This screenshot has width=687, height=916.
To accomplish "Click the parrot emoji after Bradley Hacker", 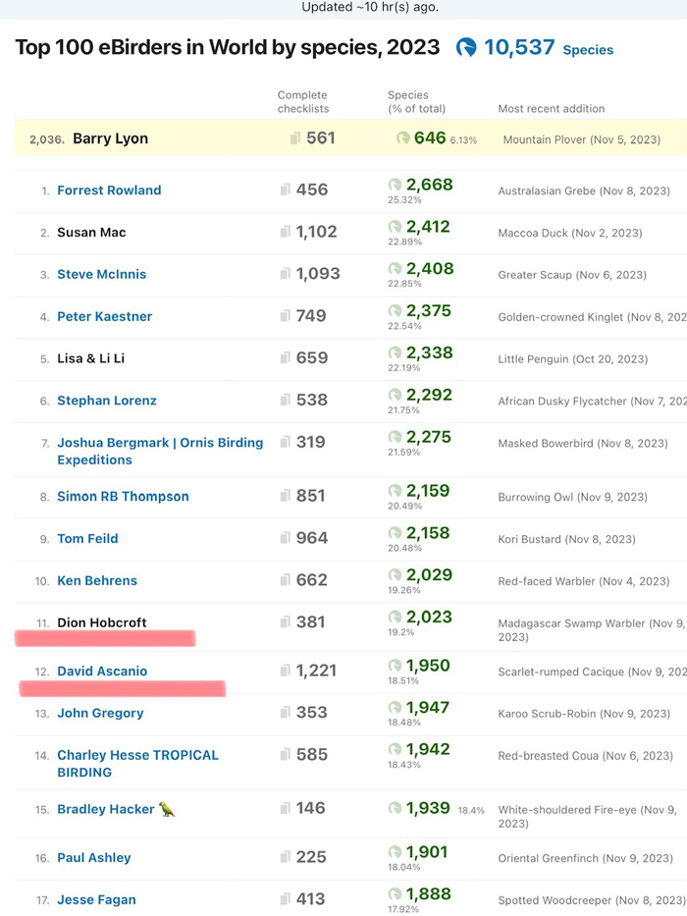I will point(167,809).
